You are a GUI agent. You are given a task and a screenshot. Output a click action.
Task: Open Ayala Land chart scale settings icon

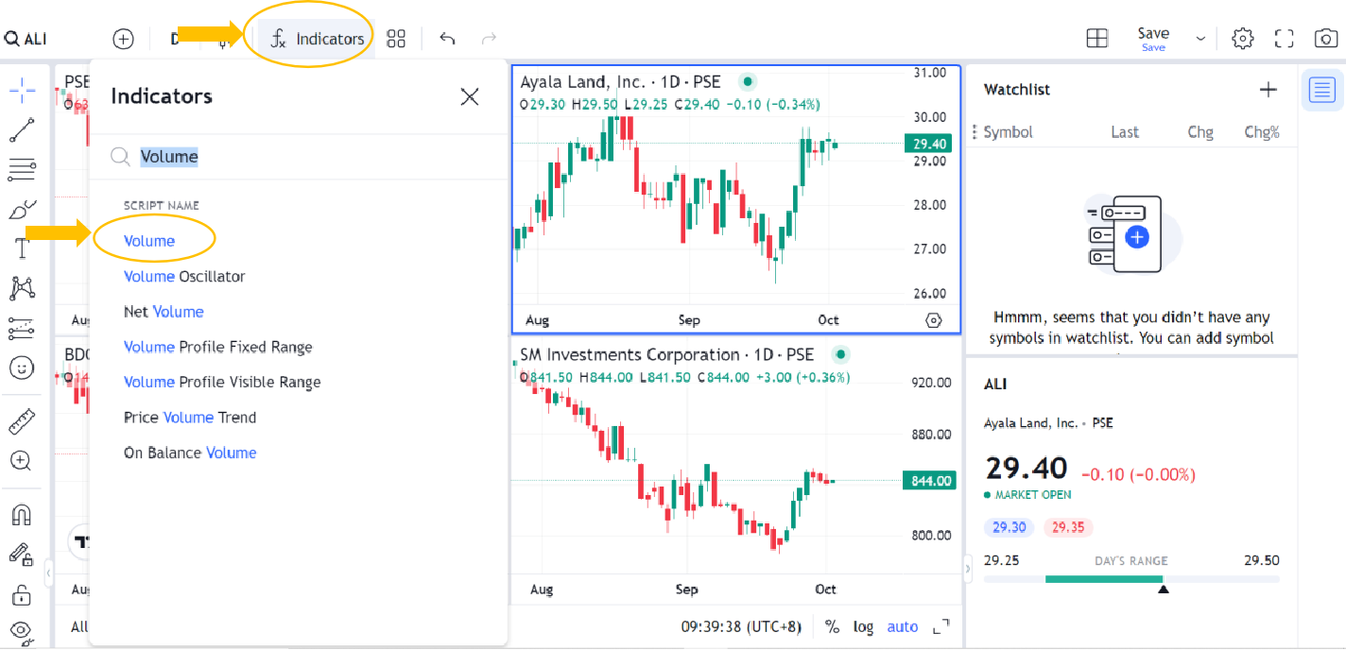(x=934, y=320)
